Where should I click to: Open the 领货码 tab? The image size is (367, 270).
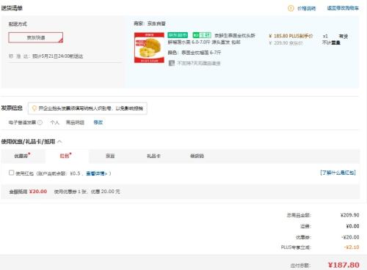[197, 156]
